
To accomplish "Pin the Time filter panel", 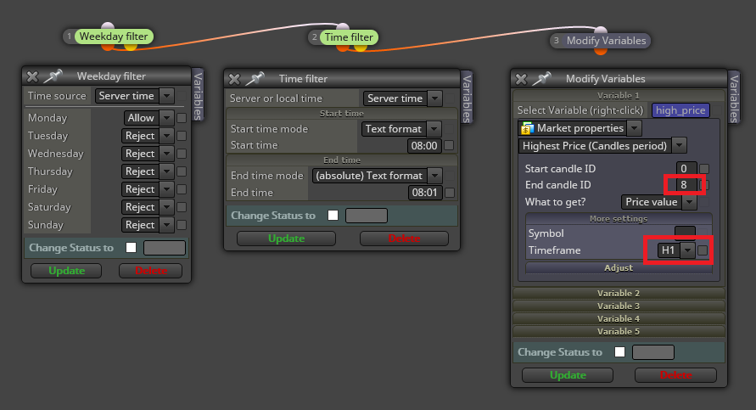I will (255, 78).
